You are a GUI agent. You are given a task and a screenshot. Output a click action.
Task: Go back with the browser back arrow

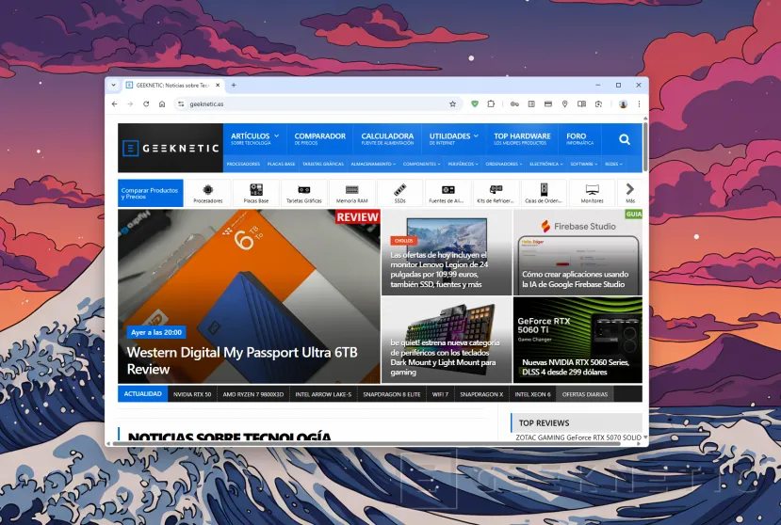(115, 104)
